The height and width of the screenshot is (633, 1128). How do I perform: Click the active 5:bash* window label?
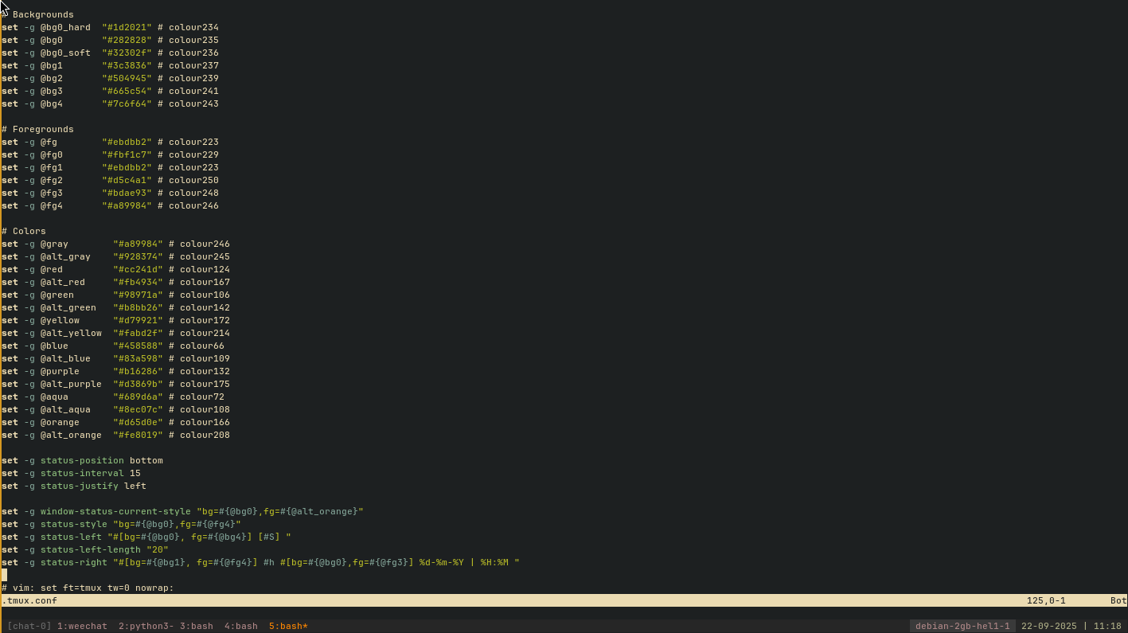(288, 627)
